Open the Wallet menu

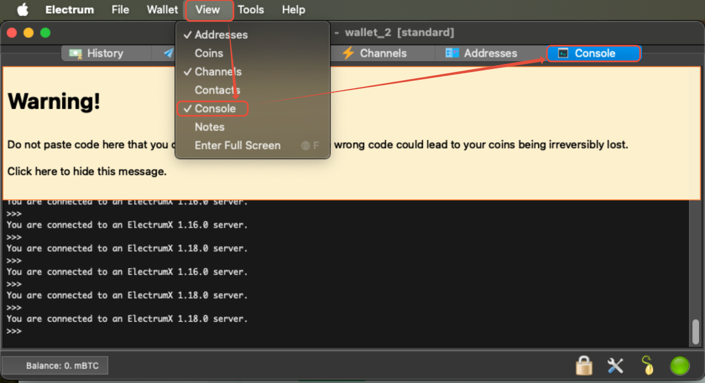click(x=162, y=10)
